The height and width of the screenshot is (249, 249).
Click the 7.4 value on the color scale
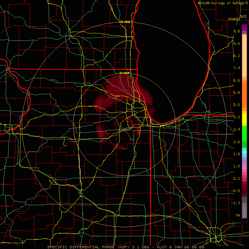pos(237,68)
